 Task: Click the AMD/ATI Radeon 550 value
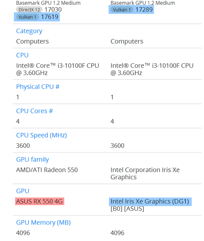[47, 170]
